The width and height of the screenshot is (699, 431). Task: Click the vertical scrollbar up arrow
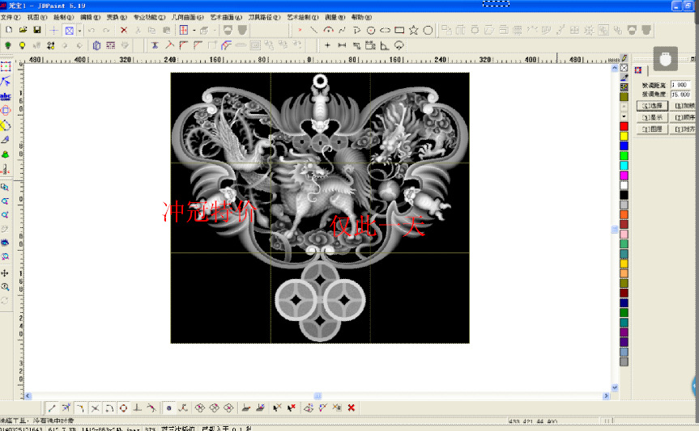coord(615,68)
